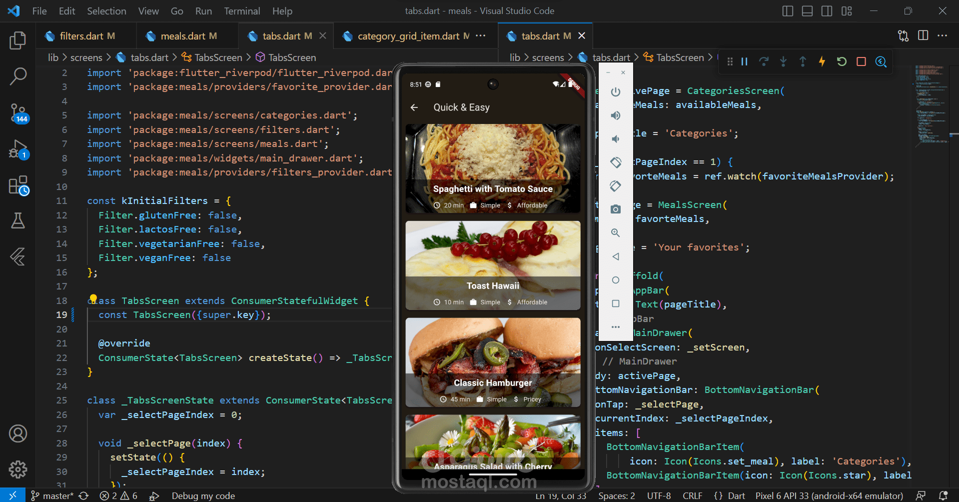The width and height of the screenshot is (959, 502).
Task: Stop the debug session
Action: [861, 61]
